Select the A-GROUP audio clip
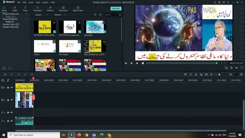This screenshot has height=138, width=245. [x=24, y=121]
